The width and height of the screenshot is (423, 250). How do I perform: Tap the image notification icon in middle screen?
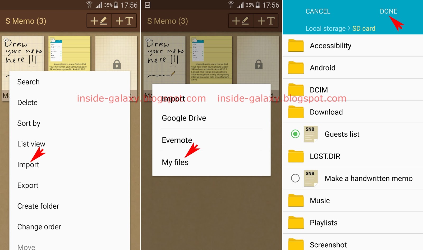click(148, 5)
